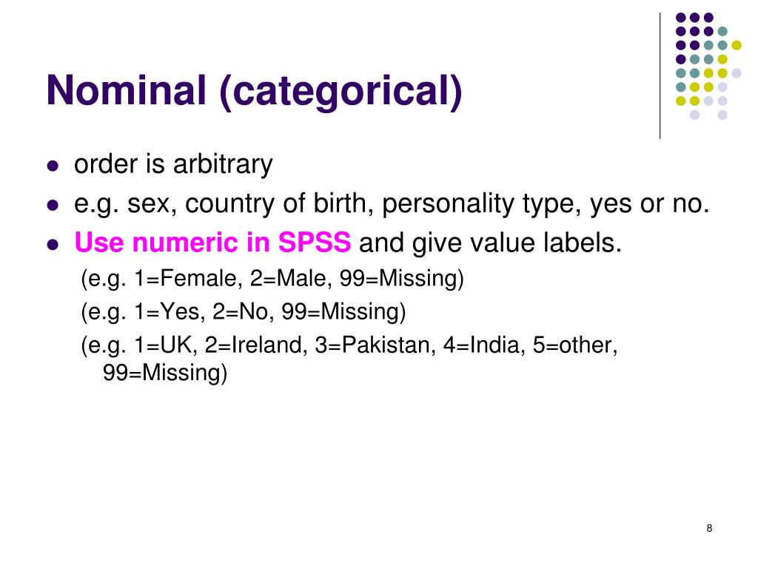Click the teal dot in the second row of decoration
Screen dimensions: 758x568
tap(722, 32)
